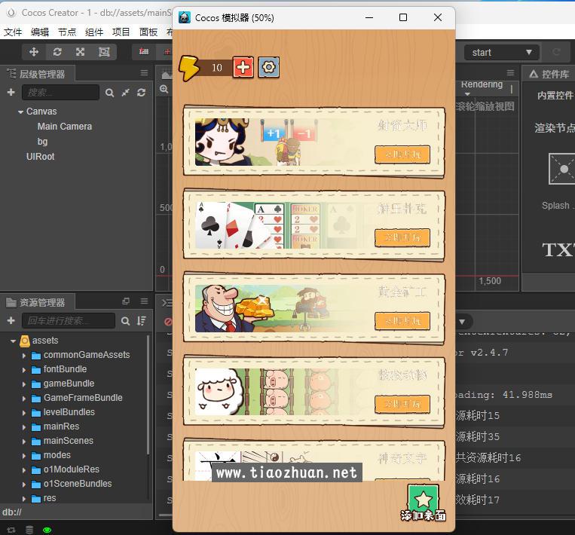Focus the assets search field

pyautogui.click(x=69, y=321)
